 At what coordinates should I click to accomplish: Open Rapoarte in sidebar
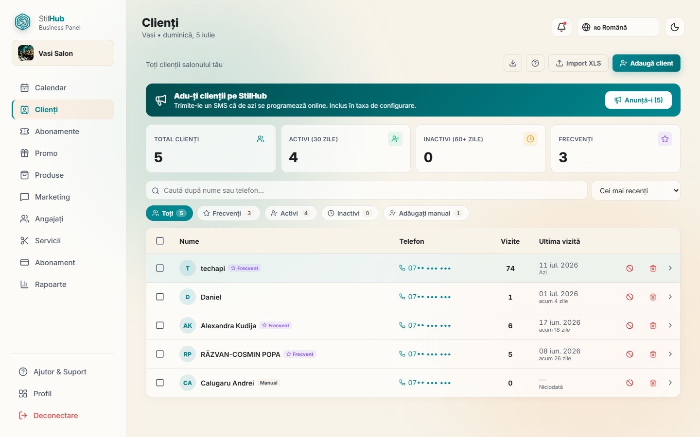[63, 285]
